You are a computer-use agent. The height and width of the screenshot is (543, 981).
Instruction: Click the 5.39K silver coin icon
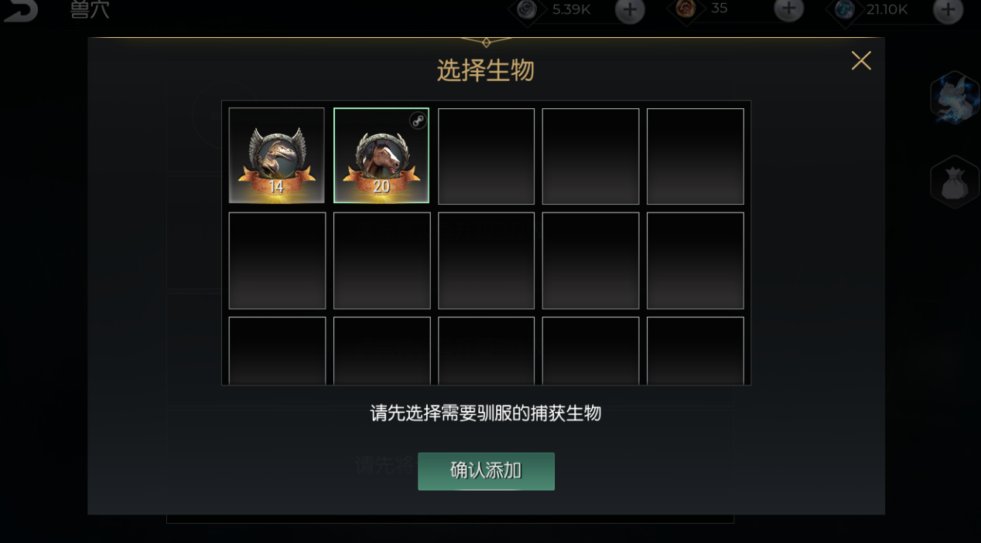527,9
